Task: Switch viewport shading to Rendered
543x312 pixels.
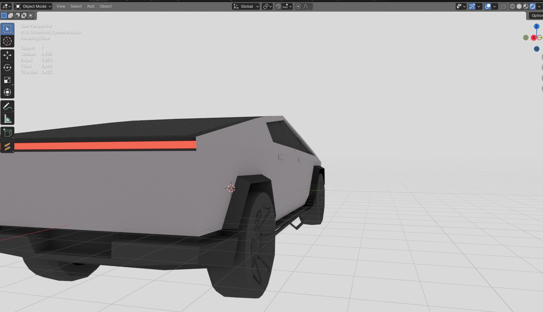Action: (532, 6)
